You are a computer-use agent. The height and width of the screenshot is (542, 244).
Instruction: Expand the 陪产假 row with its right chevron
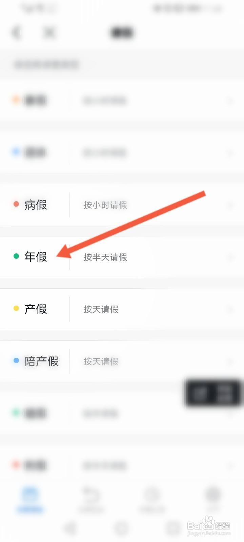230,361
